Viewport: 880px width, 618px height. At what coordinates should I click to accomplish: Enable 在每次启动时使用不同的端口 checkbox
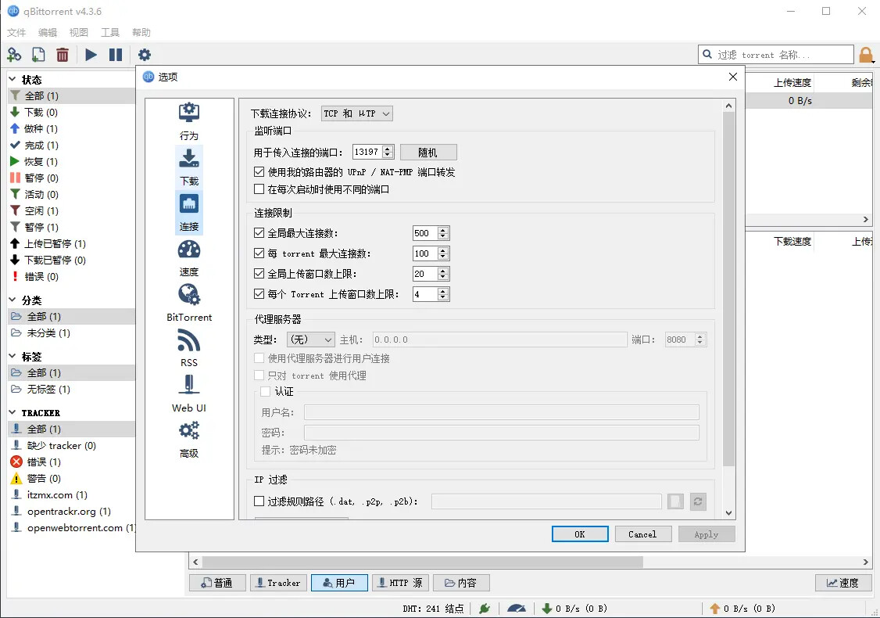point(259,189)
